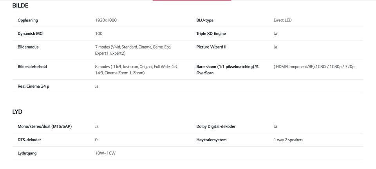Click the Dolby Digital-dekoder label
This screenshot has width=376, height=169.
pyautogui.click(x=216, y=127)
